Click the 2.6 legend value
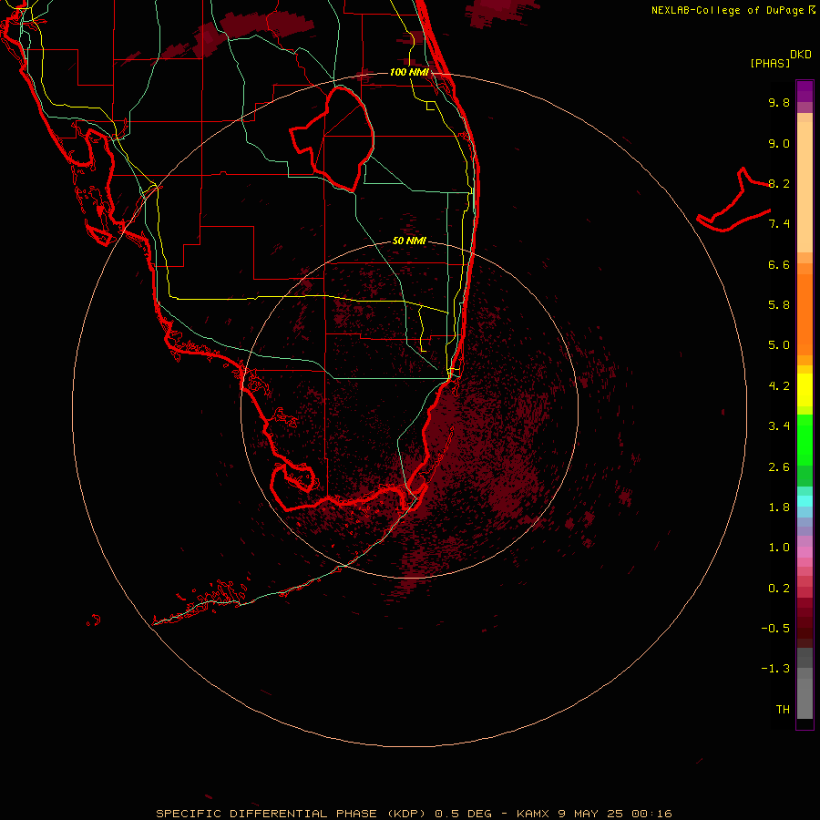Image resolution: width=820 pixels, height=820 pixels. coord(779,467)
